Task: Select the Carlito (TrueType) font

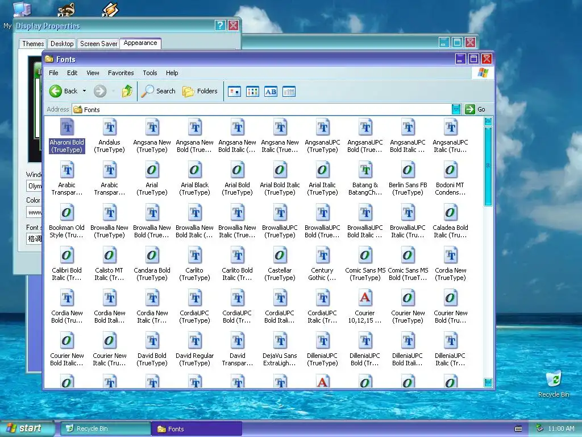Action: point(194,264)
